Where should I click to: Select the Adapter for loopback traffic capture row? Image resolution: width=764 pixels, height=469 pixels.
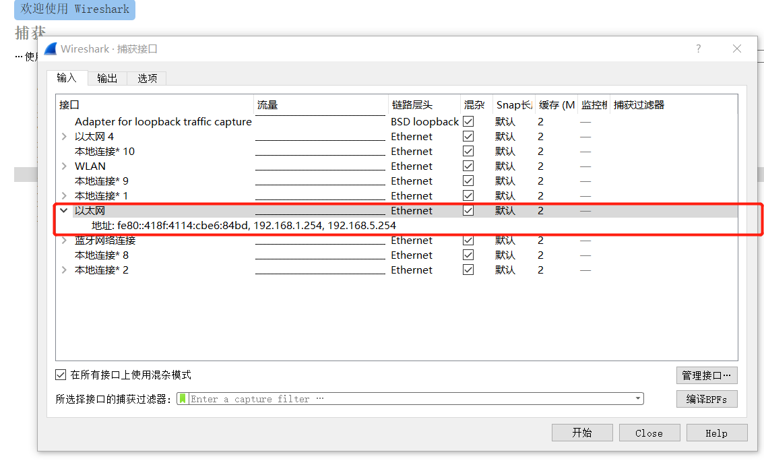point(397,121)
